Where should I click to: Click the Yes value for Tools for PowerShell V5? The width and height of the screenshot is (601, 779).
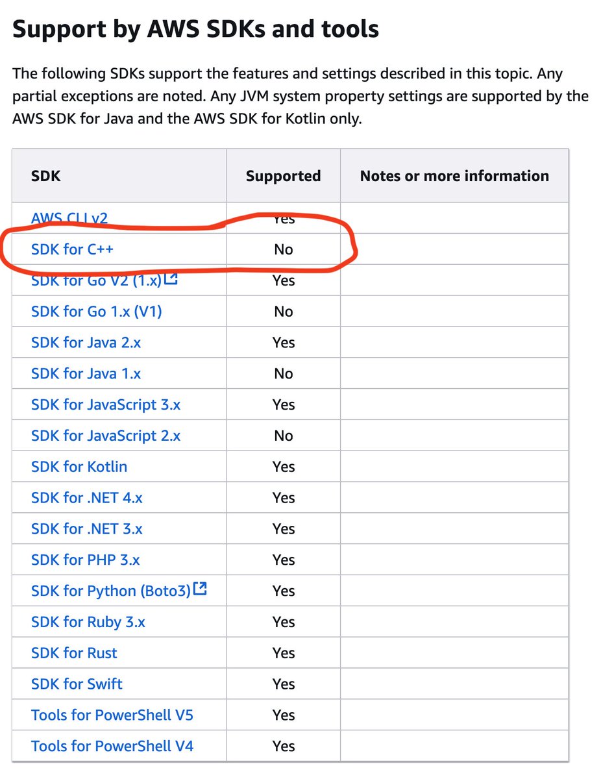tap(284, 715)
